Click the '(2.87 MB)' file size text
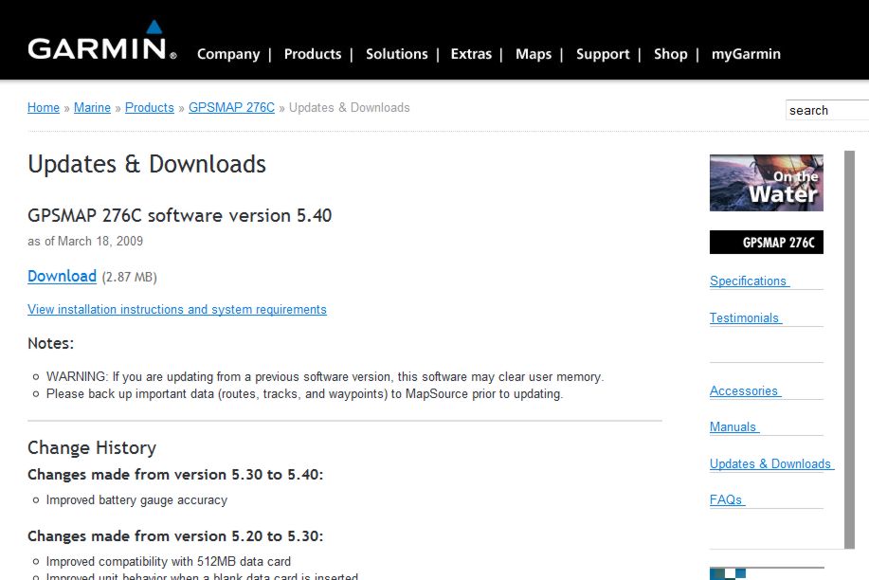 coord(130,278)
